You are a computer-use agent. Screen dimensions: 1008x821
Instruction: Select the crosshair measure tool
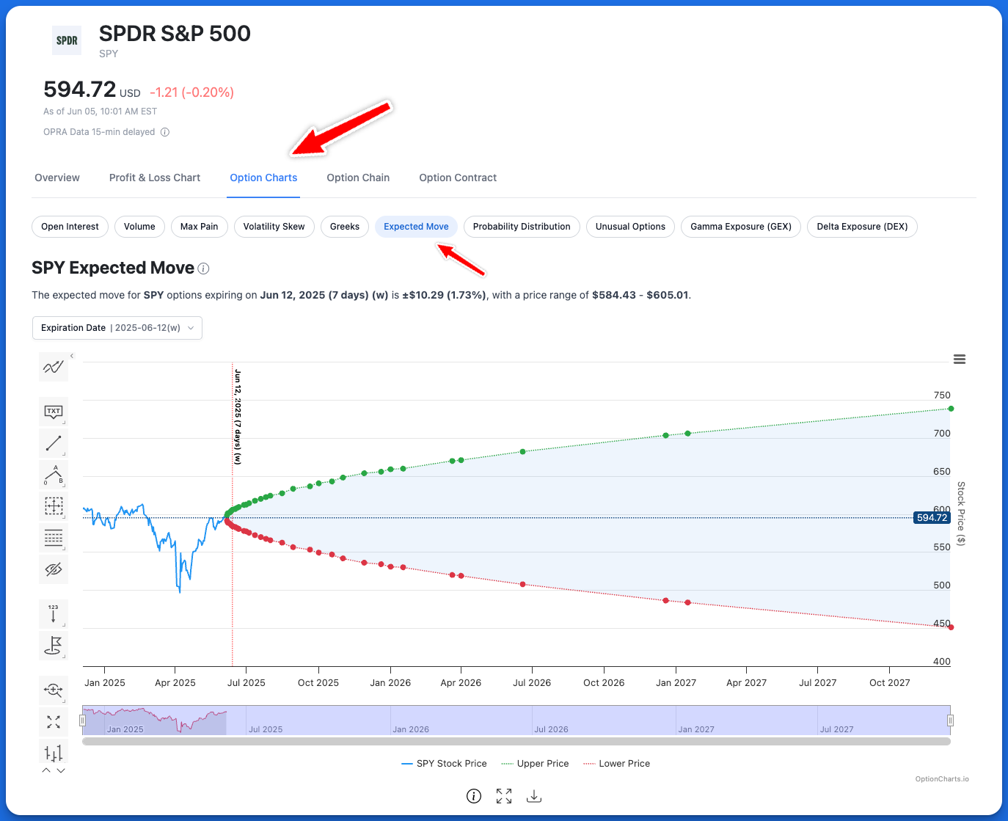(54, 506)
